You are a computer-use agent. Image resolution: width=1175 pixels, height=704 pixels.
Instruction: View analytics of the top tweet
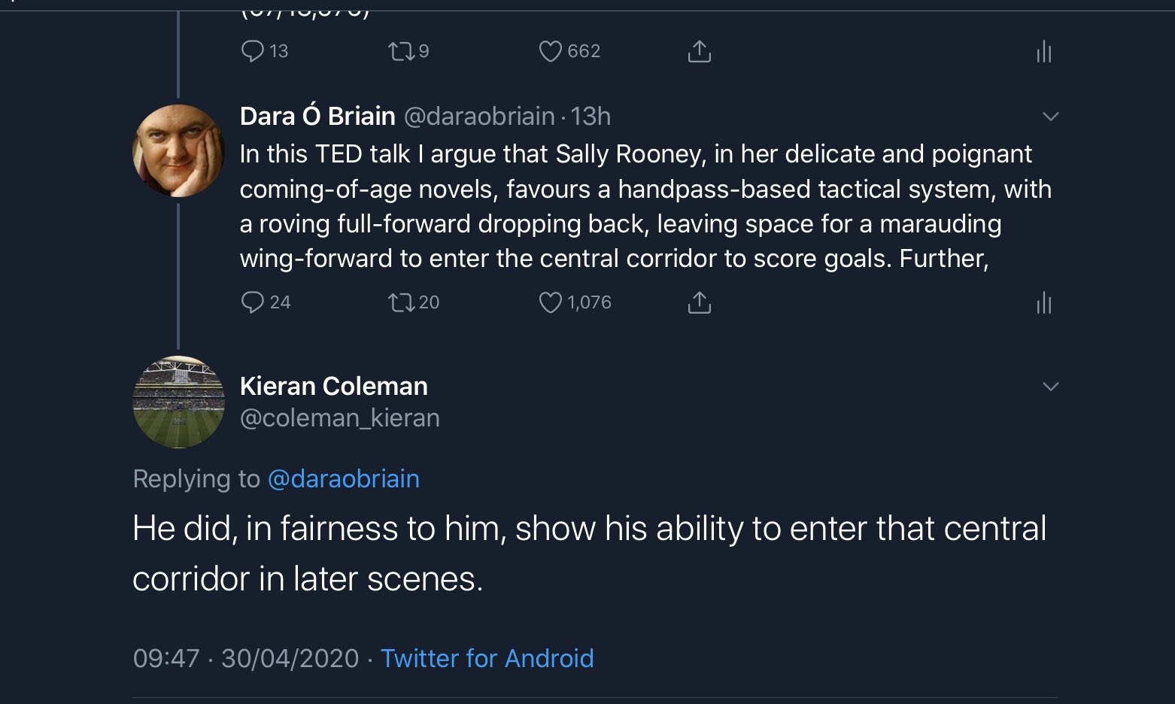click(x=1043, y=51)
